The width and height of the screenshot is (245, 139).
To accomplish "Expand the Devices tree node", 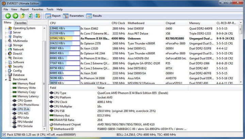I will (x=6, y=58).
